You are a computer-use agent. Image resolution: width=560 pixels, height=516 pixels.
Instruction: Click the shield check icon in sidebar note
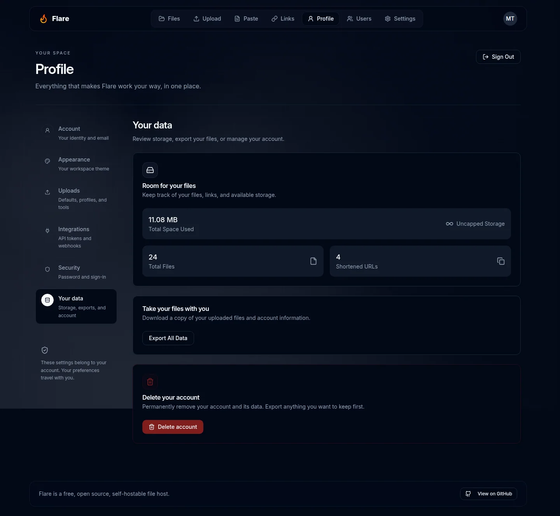[x=45, y=350]
